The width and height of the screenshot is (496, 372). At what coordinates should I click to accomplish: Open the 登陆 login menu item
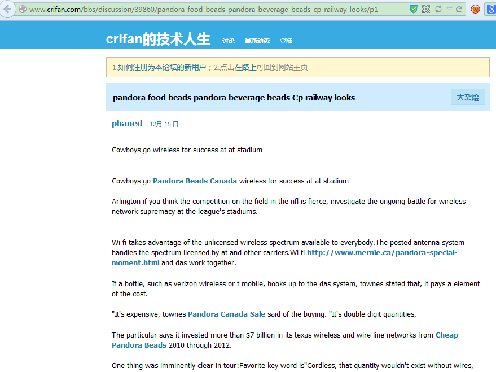click(x=286, y=41)
